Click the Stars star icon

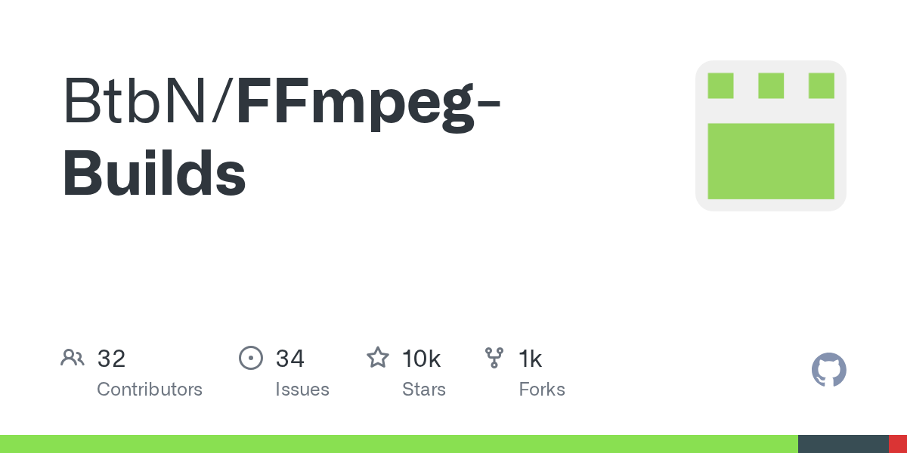click(x=377, y=358)
